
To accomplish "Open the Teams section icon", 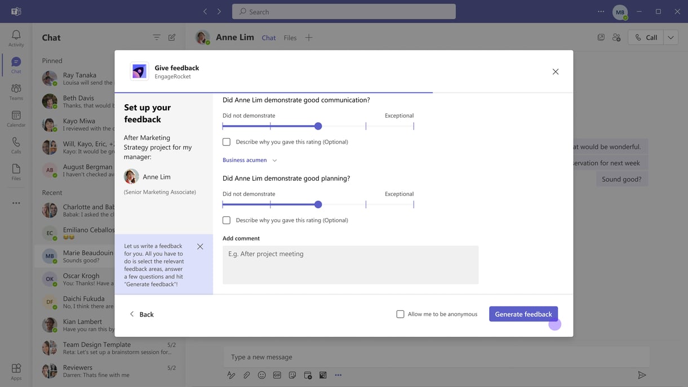I will point(16,91).
